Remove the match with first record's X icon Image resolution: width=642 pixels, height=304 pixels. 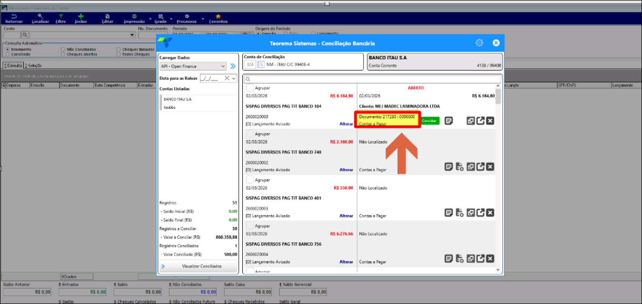[x=490, y=121]
